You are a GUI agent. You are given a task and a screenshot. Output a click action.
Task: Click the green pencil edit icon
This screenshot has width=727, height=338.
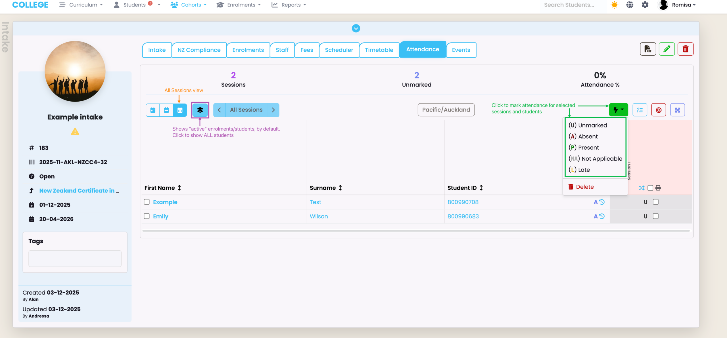pyautogui.click(x=667, y=49)
